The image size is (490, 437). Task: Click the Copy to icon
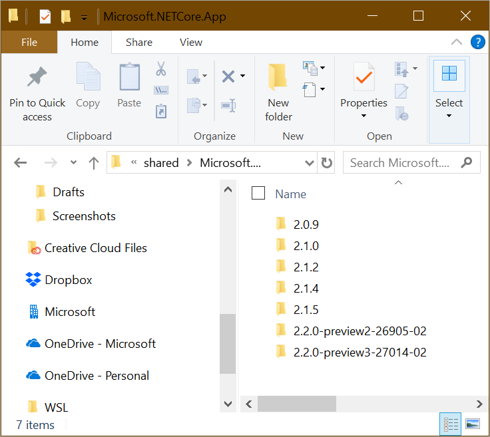pyautogui.click(x=194, y=105)
